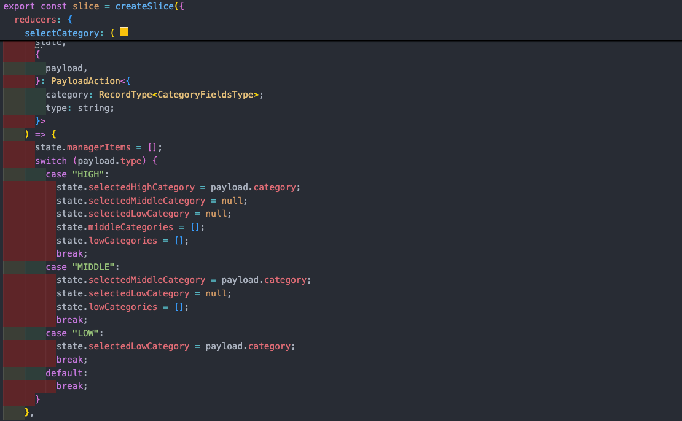Viewport: 682px width, 421px height.
Task: Click lowCategories under case "HIGH"
Action: coord(123,241)
